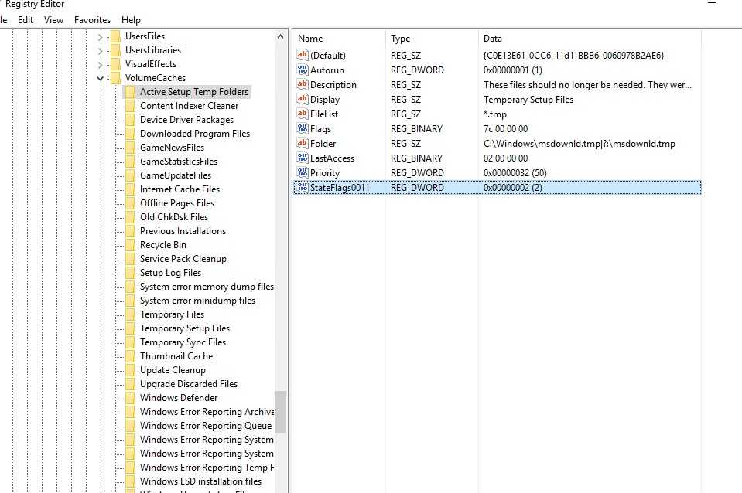Collapse the VolumeCaches tree node
Image resolution: width=742 pixels, height=493 pixels.
[101, 78]
